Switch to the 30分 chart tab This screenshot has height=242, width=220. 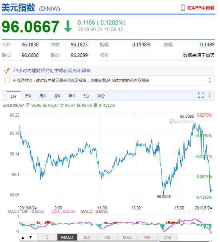101,96
